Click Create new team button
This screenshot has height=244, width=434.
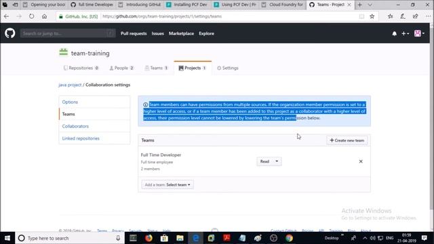347,140
